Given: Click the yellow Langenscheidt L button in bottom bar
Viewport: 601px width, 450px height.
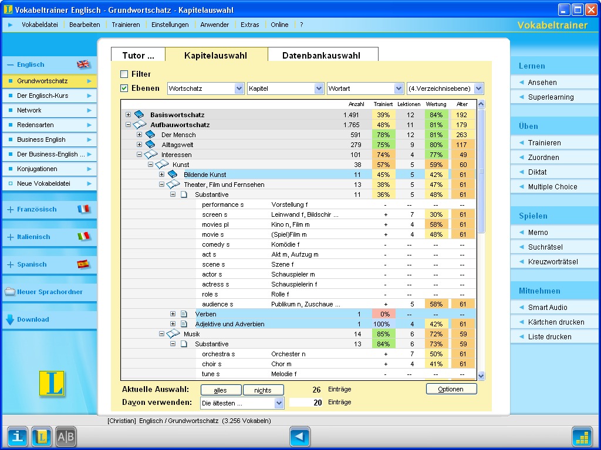Looking at the screenshot, I should click(x=42, y=437).
